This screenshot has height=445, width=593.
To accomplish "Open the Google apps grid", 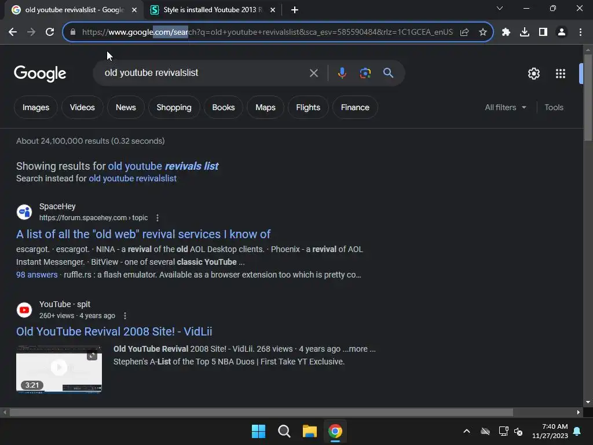I will 560,74.
